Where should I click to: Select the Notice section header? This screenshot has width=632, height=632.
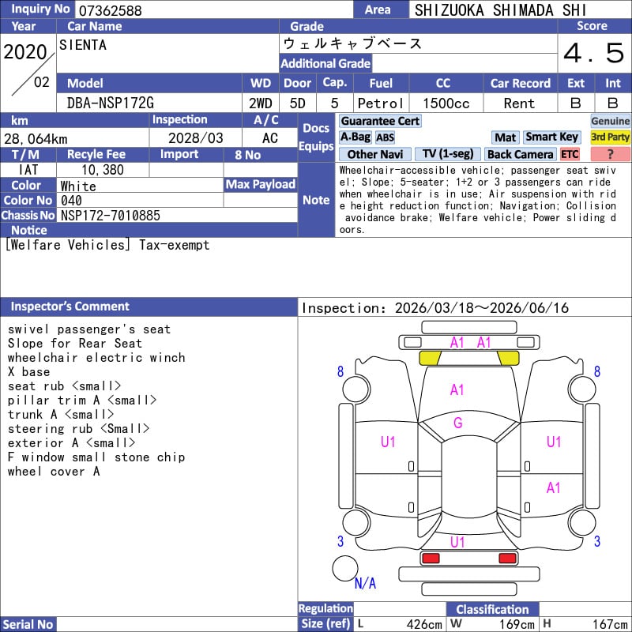click(28, 230)
